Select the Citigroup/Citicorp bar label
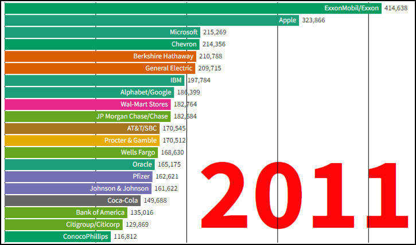Screen dimensions: 416x245 click(93, 224)
